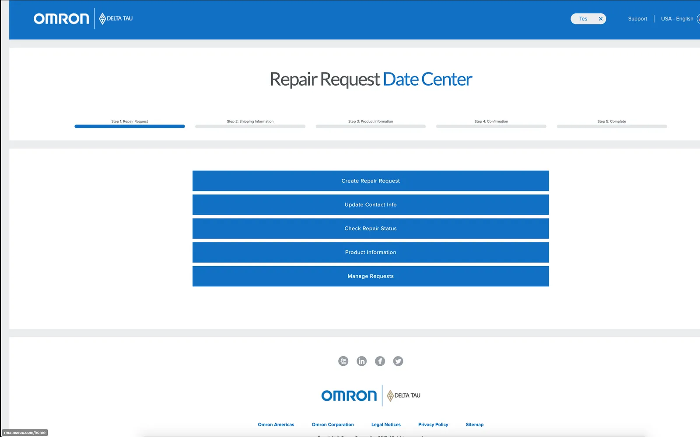Select the Check Repair Status button
The image size is (700, 437).
(371, 229)
